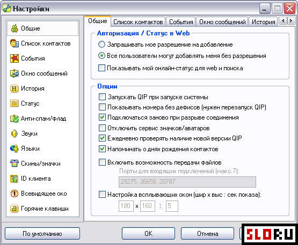Enable 'Запускать QIP при запуске системы'
The height and width of the screenshot is (245, 298).
tap(102, 97)
